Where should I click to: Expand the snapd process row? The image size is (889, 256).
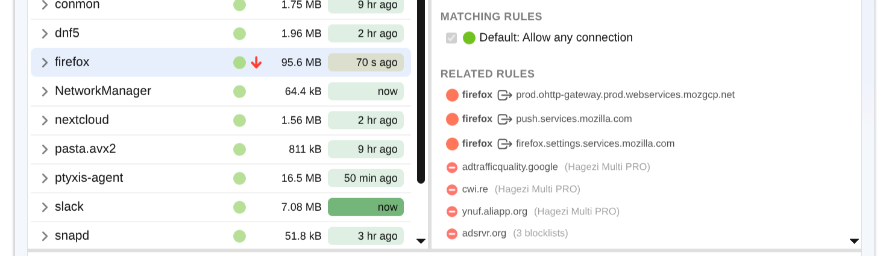tap(44, 236)
